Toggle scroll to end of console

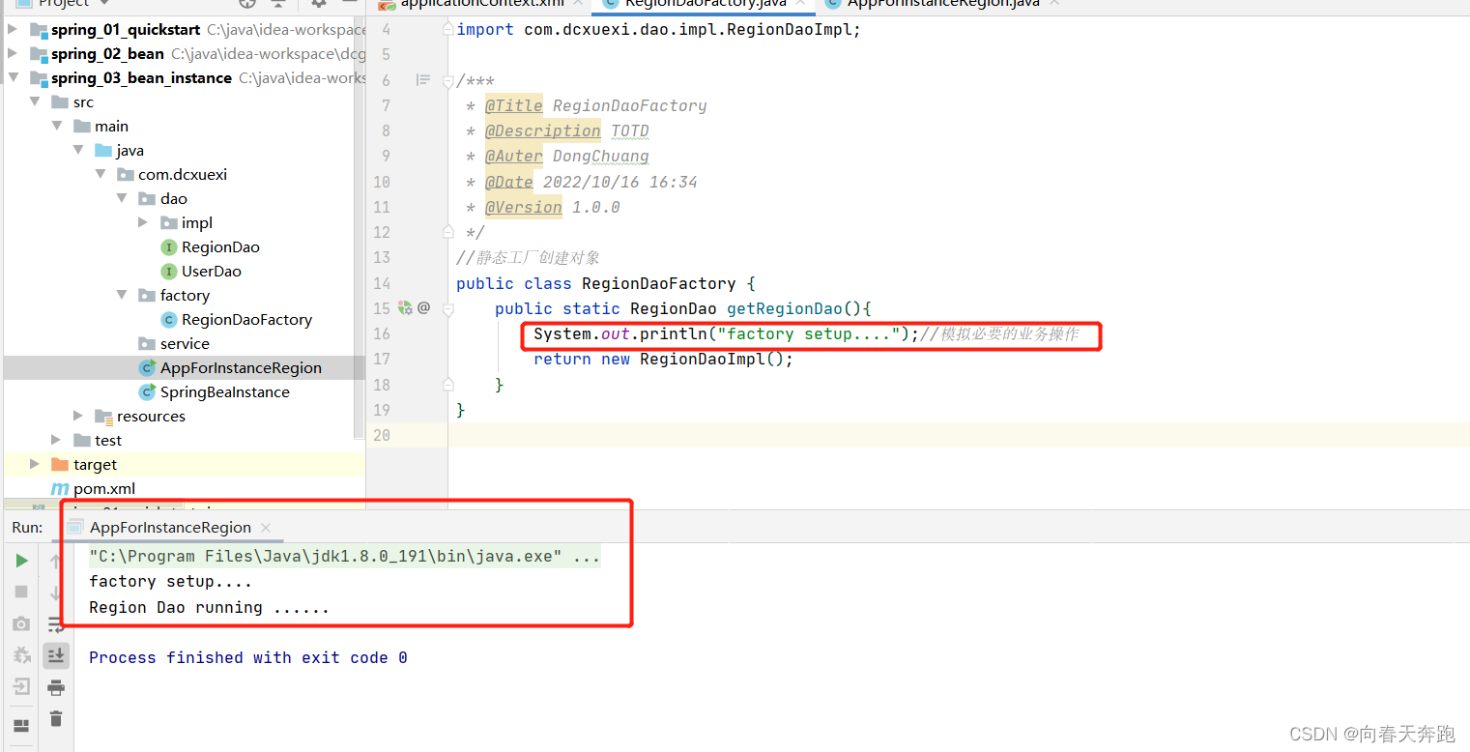[56, 656]
